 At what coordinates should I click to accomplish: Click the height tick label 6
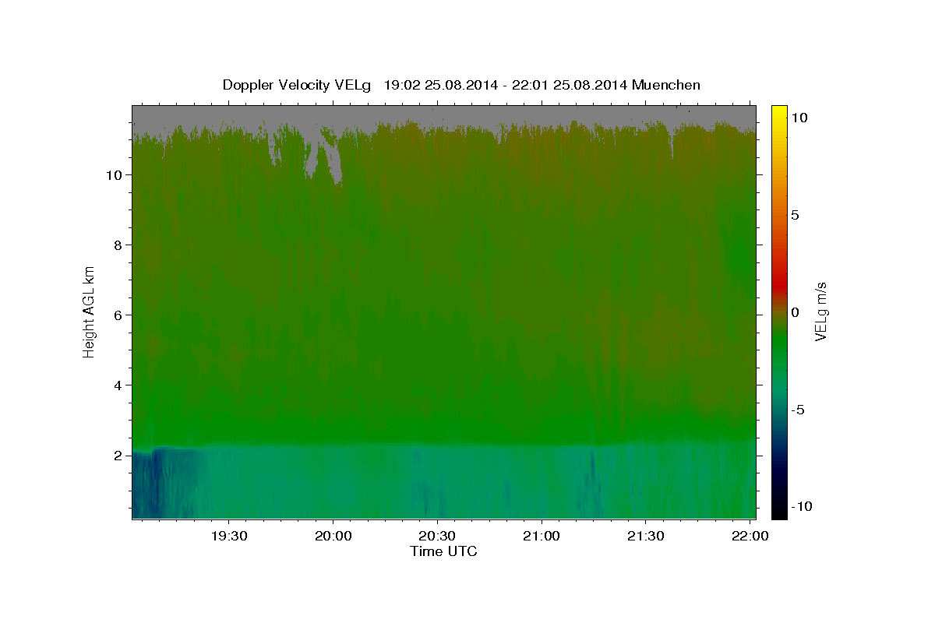(118, 315)
